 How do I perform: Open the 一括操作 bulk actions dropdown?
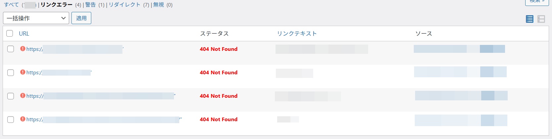[x=36, y=18]
